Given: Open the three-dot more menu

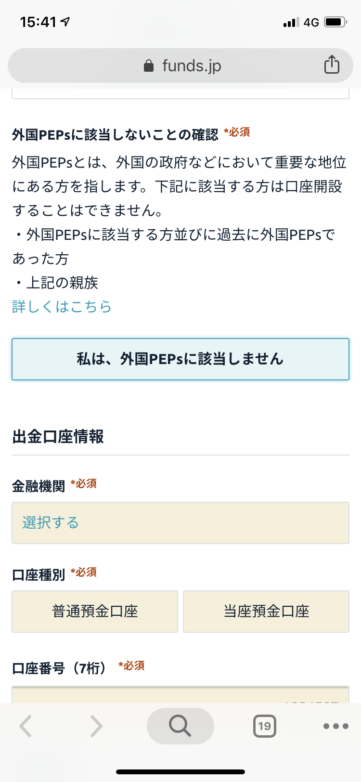Looking at the screenshot, I should tap(335, 726).
